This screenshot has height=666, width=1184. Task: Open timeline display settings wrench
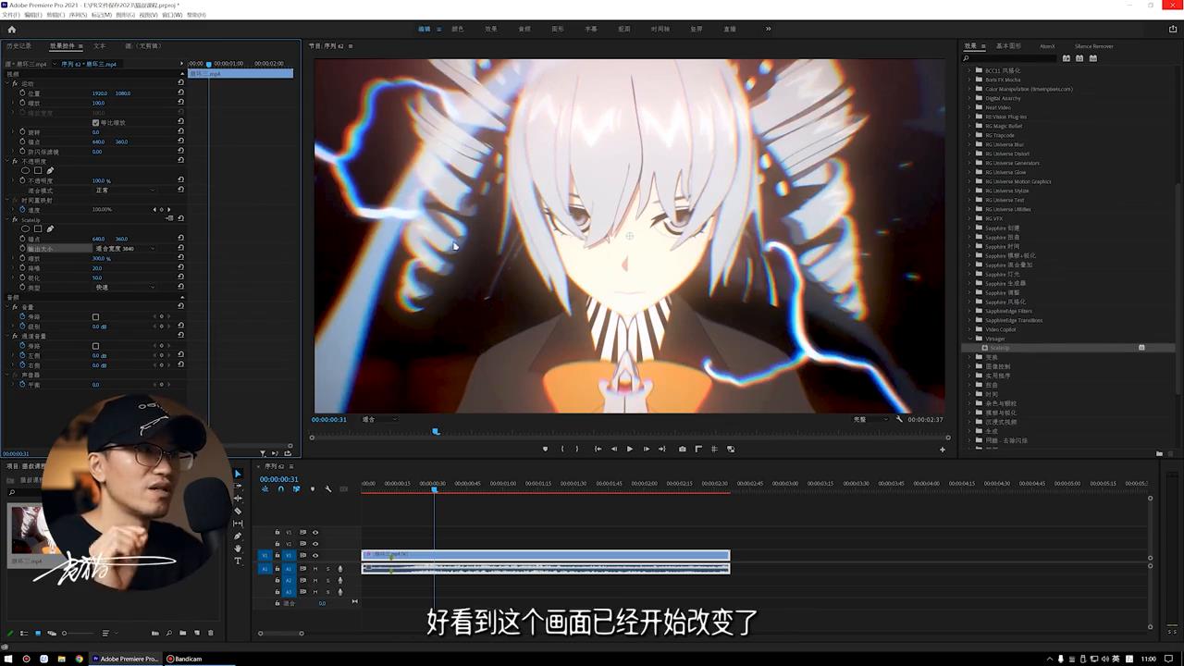click(x=327, y=489)
